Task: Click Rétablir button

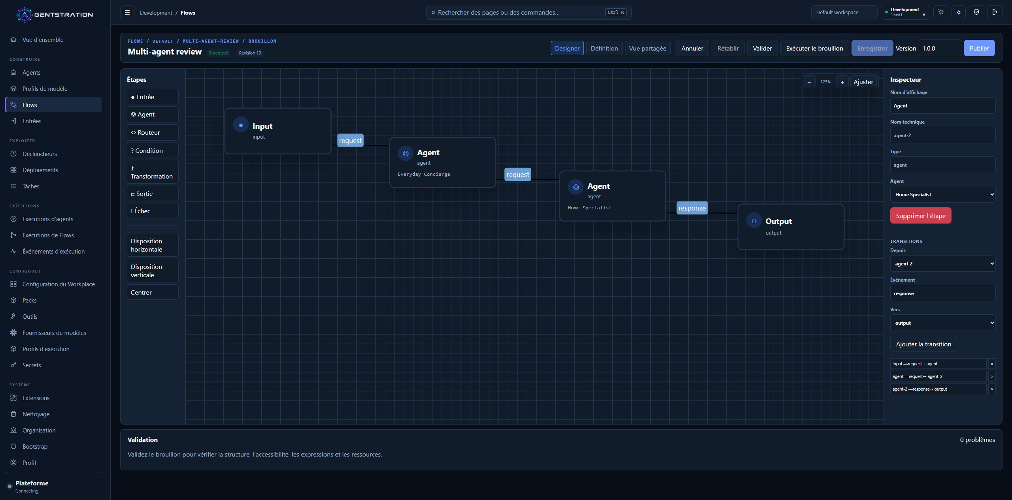Action: pyautogui.click(x=728, y=48)
